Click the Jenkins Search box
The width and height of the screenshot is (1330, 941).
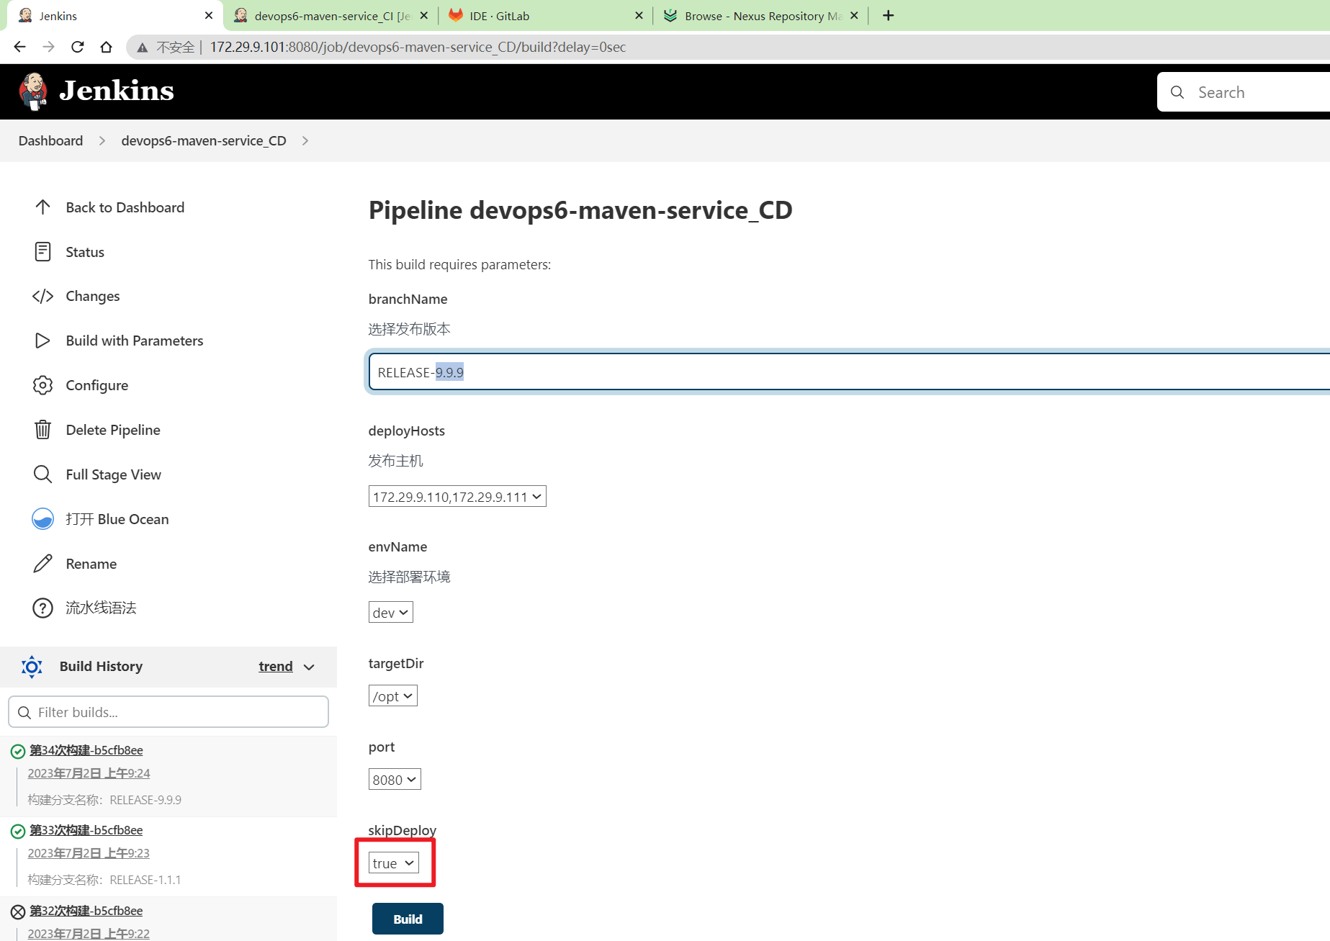[1244, 92]
